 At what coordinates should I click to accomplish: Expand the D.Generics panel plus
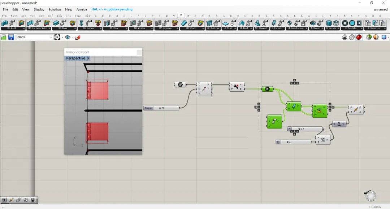pyautogui.click(x=386, y=29)
